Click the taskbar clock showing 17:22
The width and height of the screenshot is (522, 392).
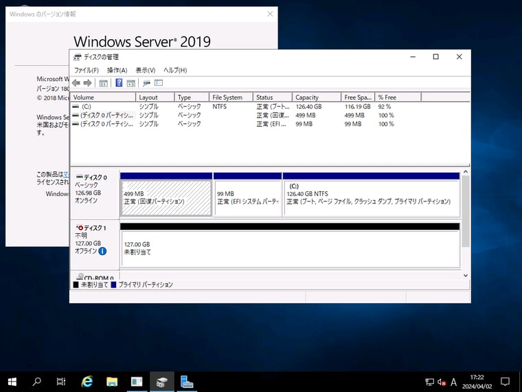[477, 382]
